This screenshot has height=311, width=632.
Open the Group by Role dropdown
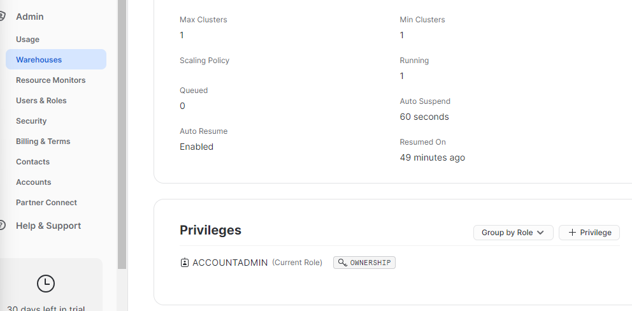click(x=513, y=233)
